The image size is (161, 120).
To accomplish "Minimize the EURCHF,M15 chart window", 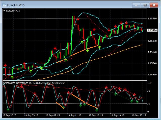I will (137, 5).
